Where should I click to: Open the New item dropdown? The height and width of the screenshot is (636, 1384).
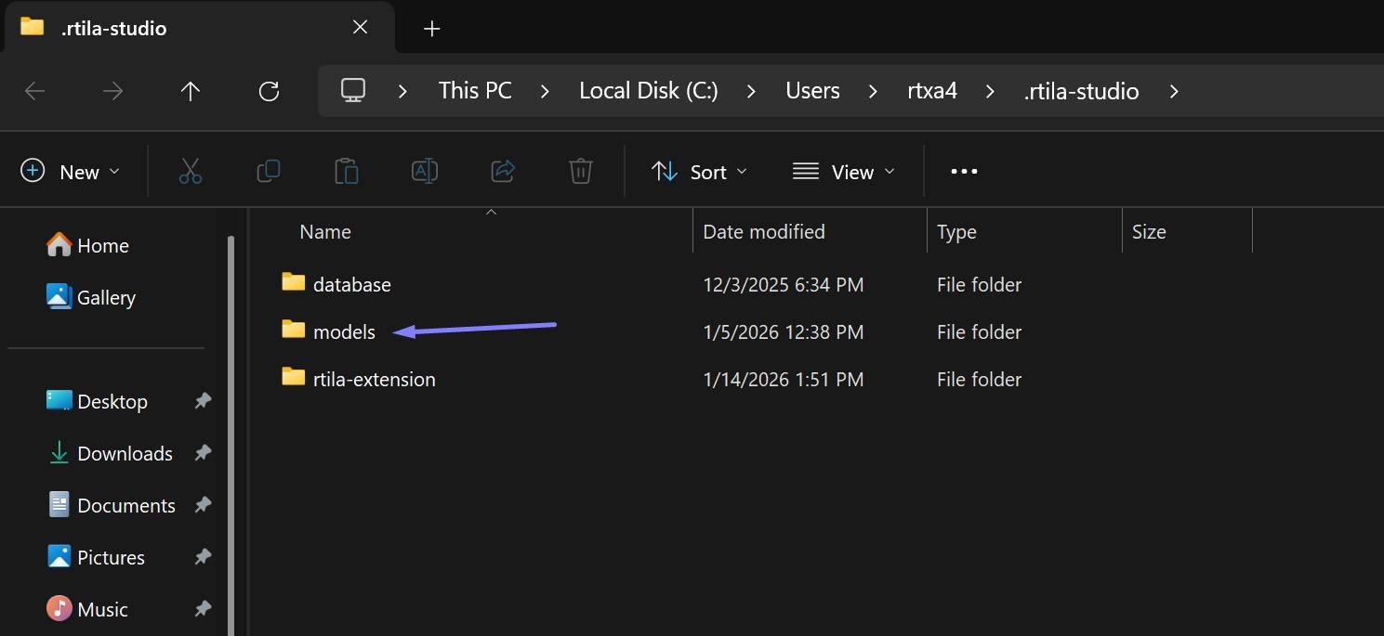pyautogui.click(x=71, y=172)
